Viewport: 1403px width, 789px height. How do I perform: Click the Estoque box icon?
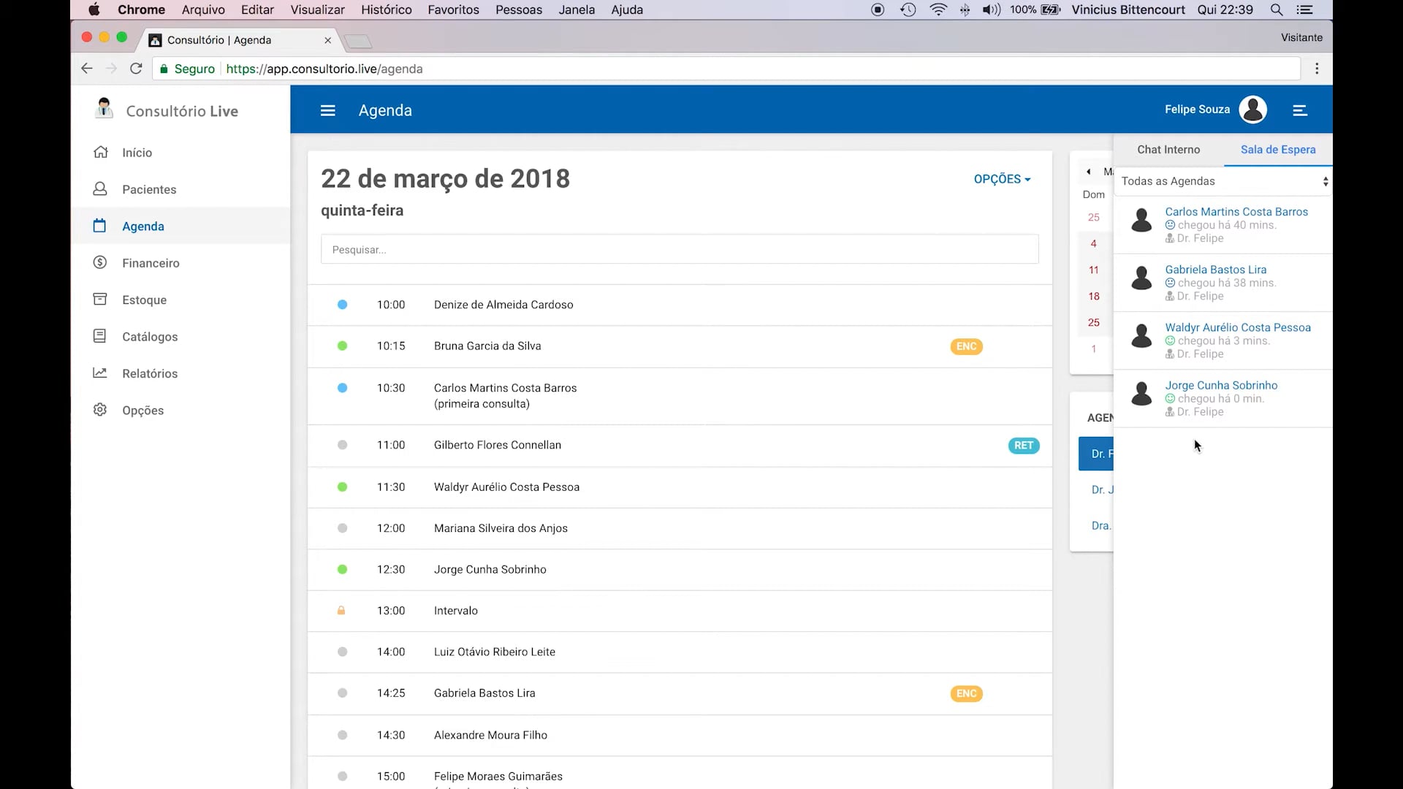pos(100,299)
